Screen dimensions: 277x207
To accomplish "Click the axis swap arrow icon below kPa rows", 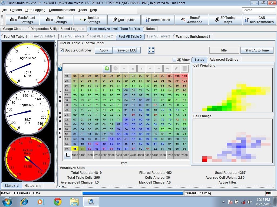I will pos(67,155).
